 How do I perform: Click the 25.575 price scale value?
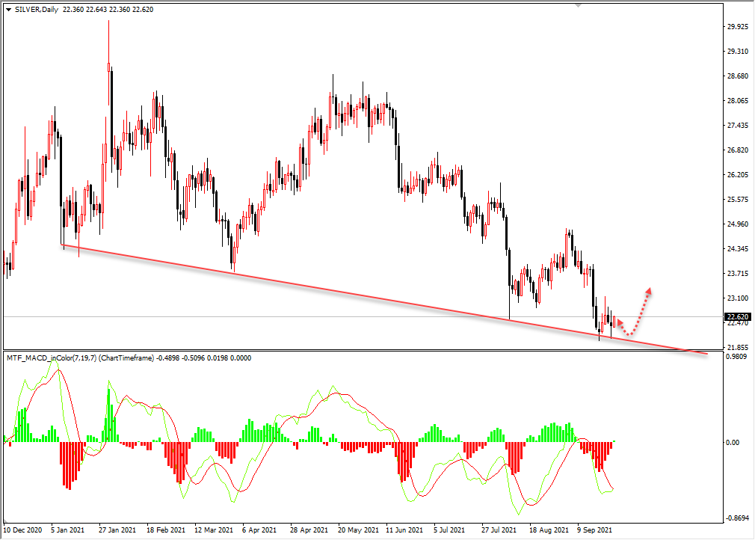pos(738,200)
